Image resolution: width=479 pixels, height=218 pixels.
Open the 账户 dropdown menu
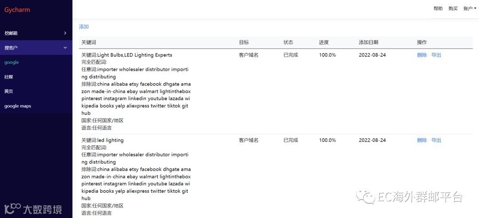(470, 8)
